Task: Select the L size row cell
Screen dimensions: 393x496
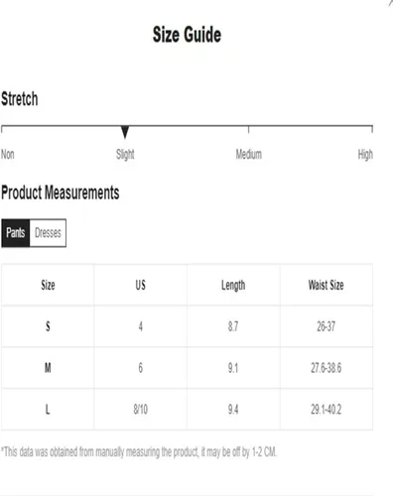Action: point(48,410)
